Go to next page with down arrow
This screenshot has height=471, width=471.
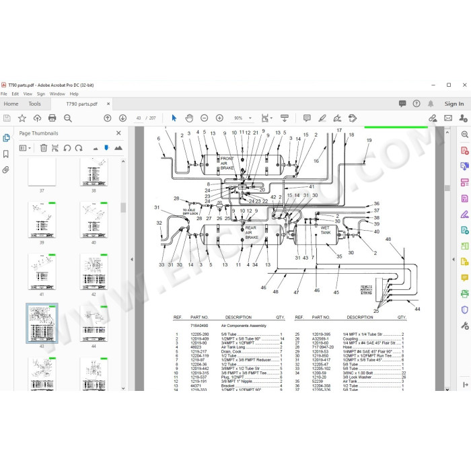point(122,118)
